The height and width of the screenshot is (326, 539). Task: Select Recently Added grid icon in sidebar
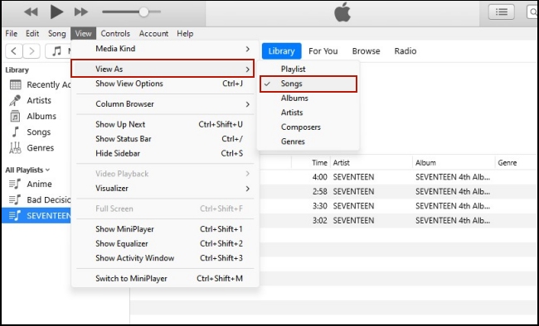pyautogui.click(x=16, y=84)
